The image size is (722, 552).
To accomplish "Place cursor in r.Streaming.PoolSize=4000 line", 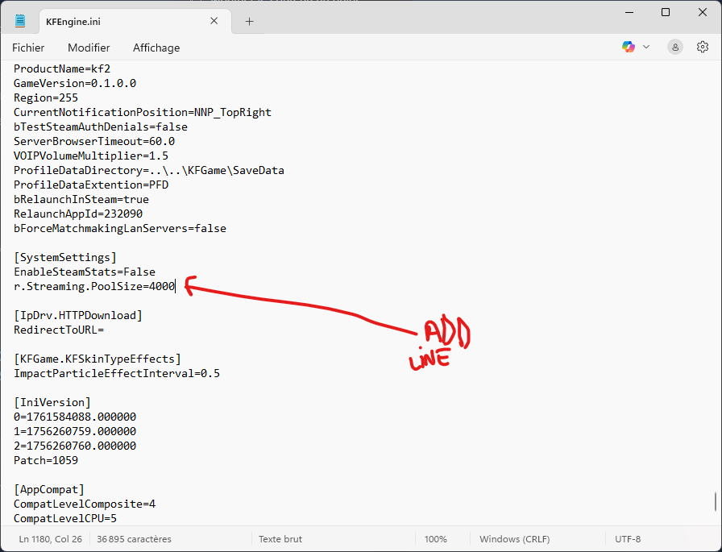I will (x=94, y=286).
